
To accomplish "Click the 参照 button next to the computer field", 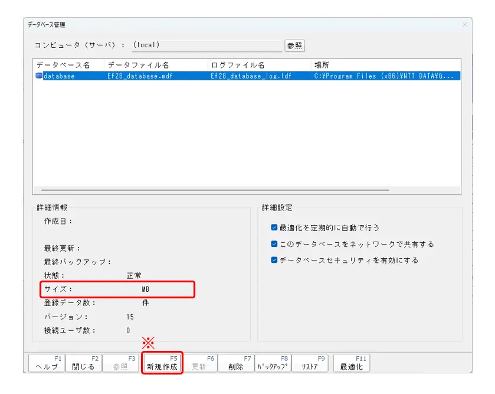I will 294,45.
